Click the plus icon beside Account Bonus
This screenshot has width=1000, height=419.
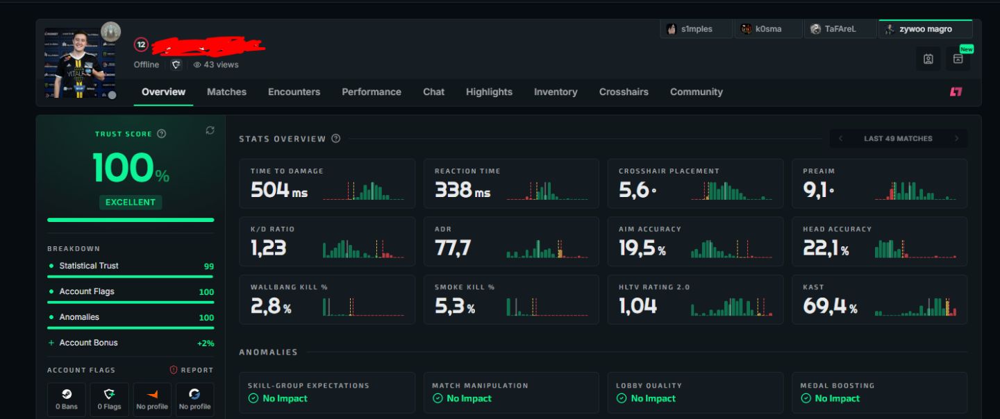(51, 343)
